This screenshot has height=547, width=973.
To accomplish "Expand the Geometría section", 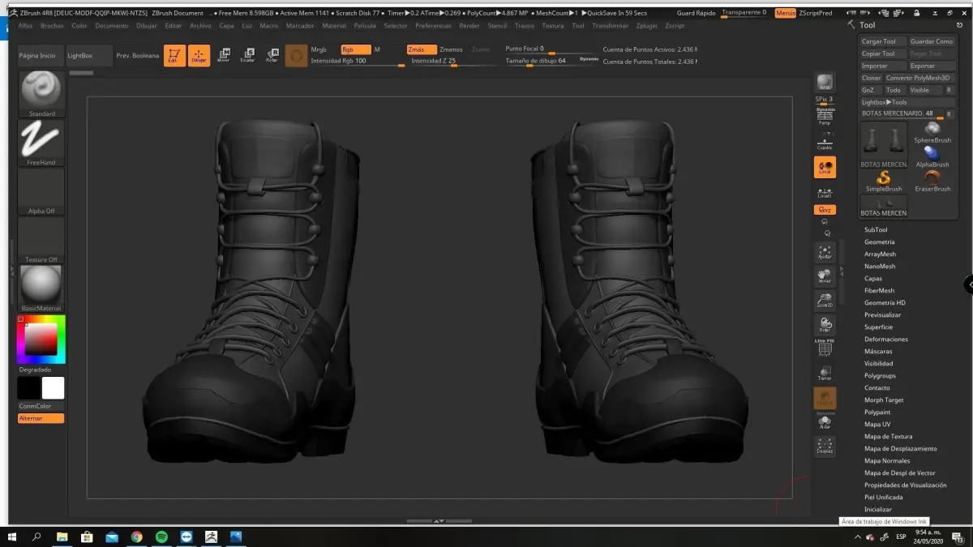I will (879, 242).
